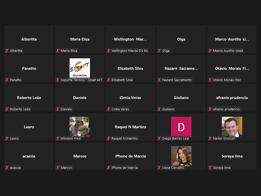Click the 'Suporte Técnico - Sinait AFT' name label
Image resolution: width=261 pixels, height=196 pixels.
pyautogui.click(x=82, y=80)
